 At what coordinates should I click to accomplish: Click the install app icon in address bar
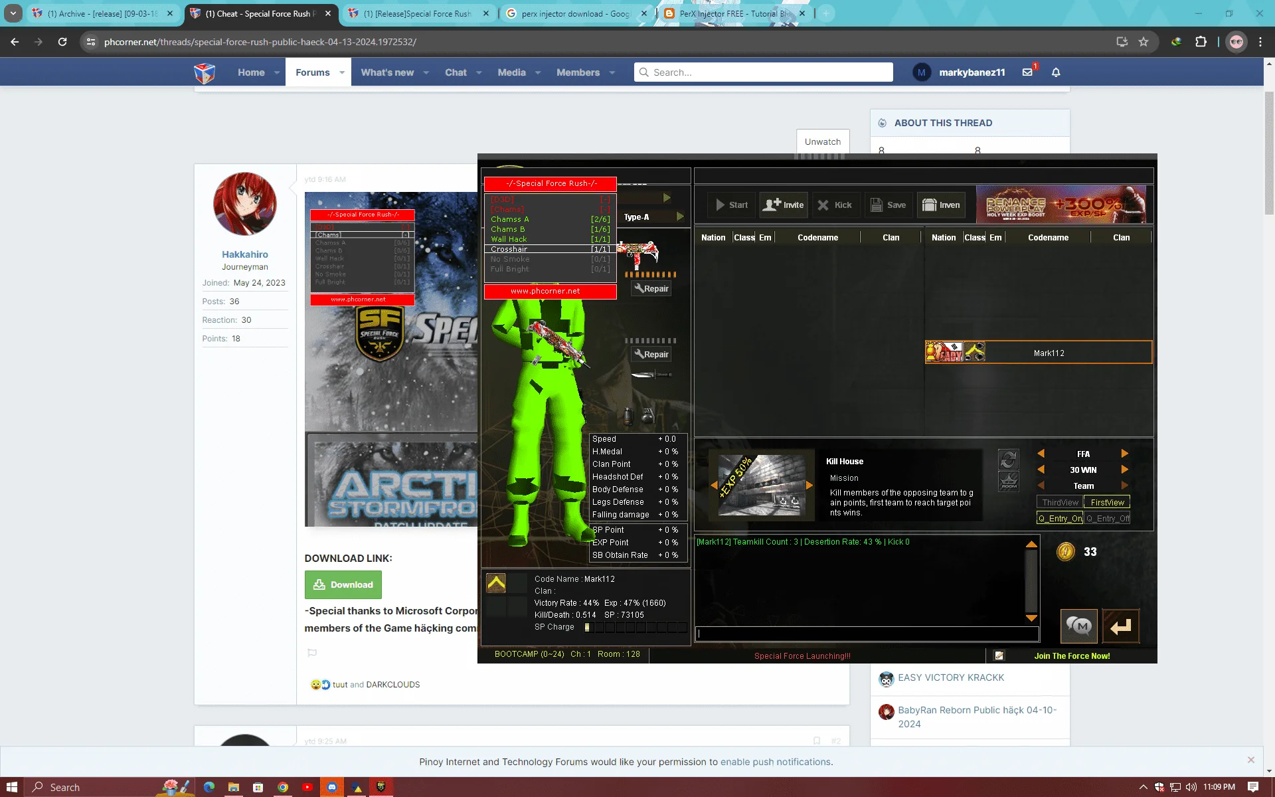click(x=1122, y=42)
